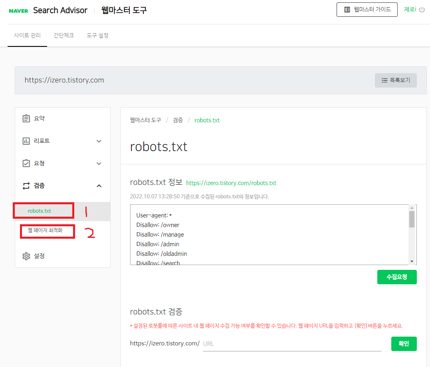Viewport: 430px width, 367px height.
Task: Click the robots.txt page heading
Action: click(159, 147)
